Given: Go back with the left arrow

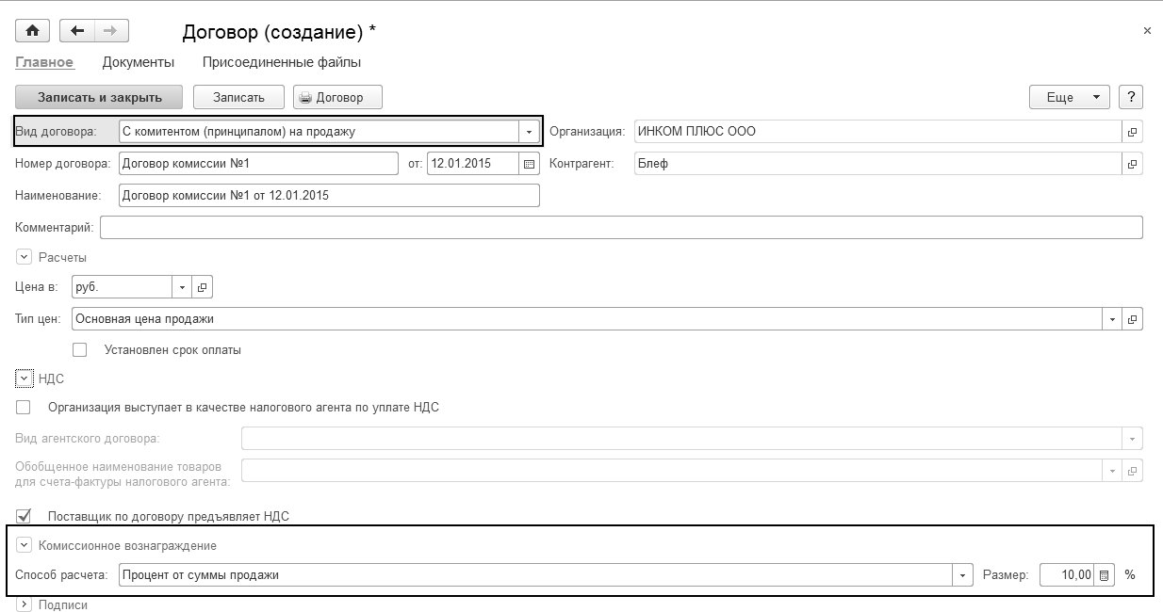Looking at the screenshot, I should tap(77, 31).
